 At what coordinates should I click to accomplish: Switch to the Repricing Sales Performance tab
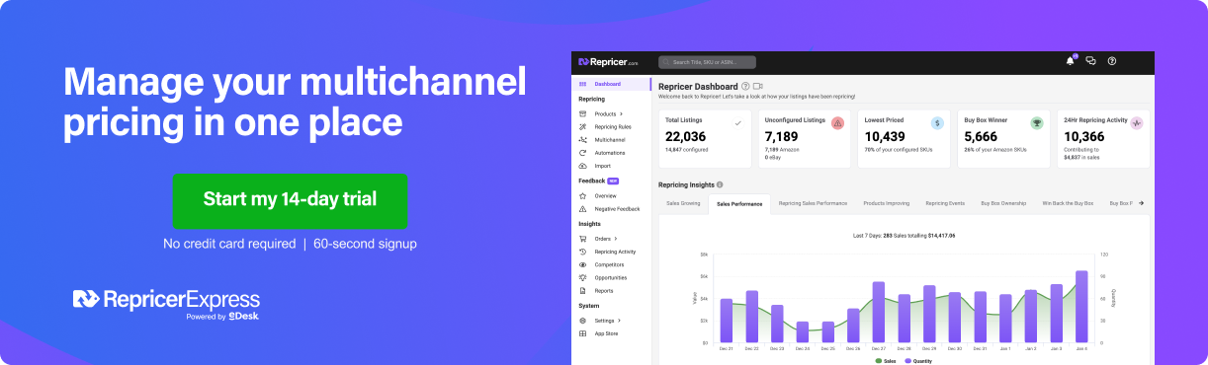pyautogui.click(x=813, y=203)
